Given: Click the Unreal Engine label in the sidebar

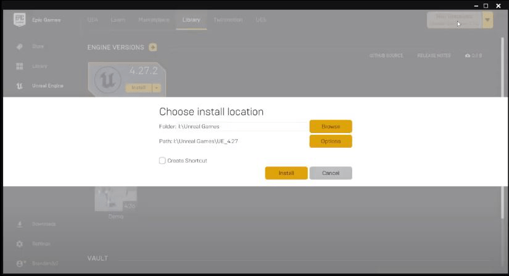Looking at the screenshot, I should 48,86.
